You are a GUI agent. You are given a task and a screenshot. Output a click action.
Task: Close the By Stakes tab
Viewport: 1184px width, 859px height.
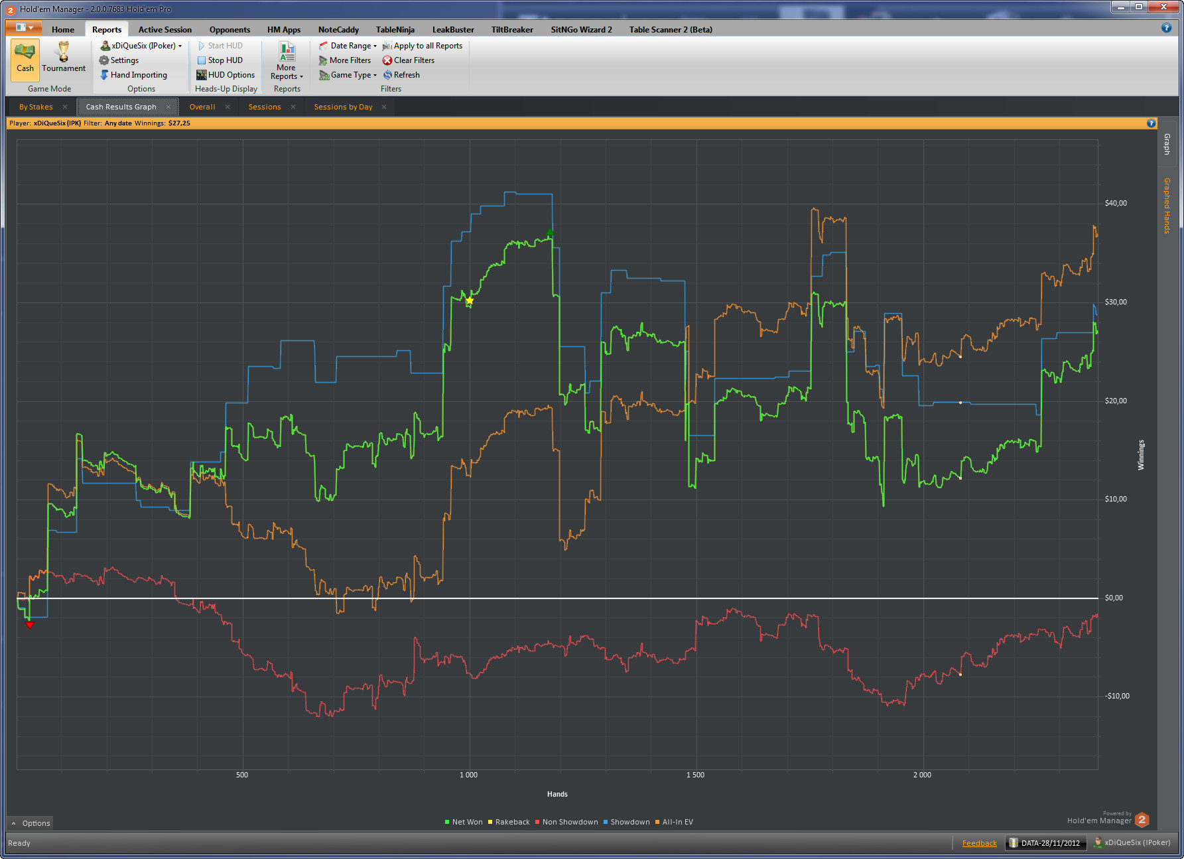coord(65,107)
